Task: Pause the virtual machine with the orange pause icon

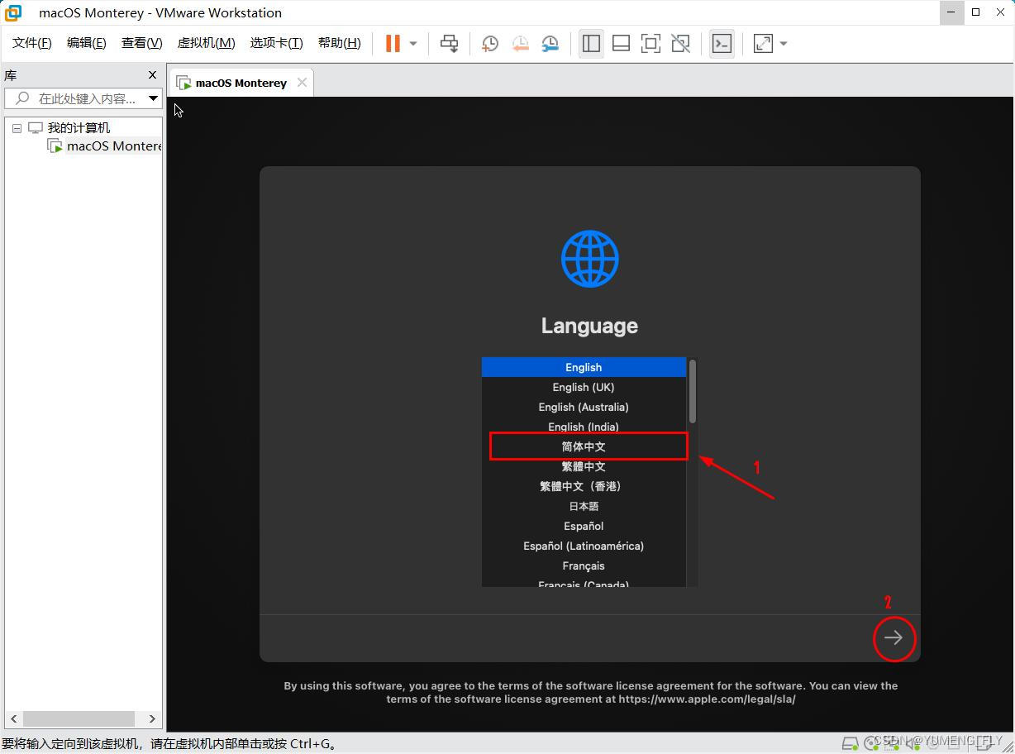Action: click(393, 44)
